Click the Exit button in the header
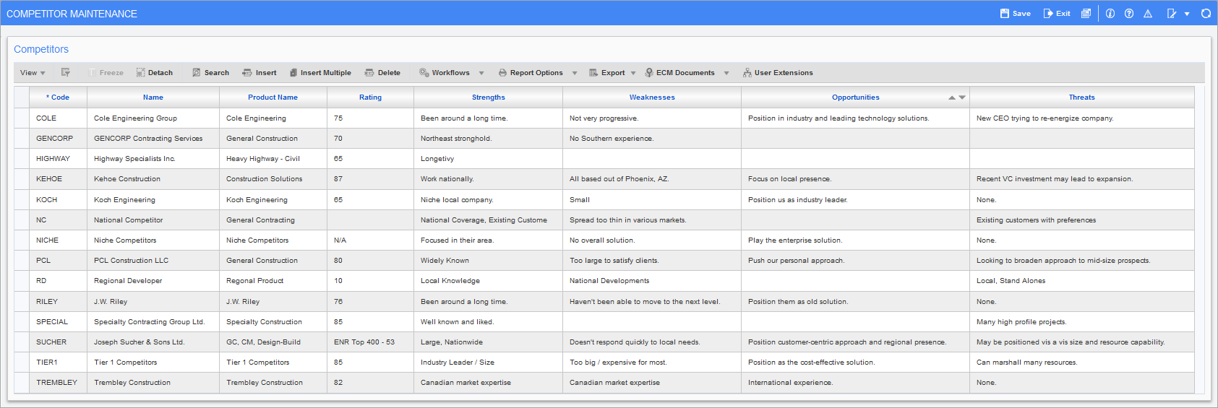 1056,14
